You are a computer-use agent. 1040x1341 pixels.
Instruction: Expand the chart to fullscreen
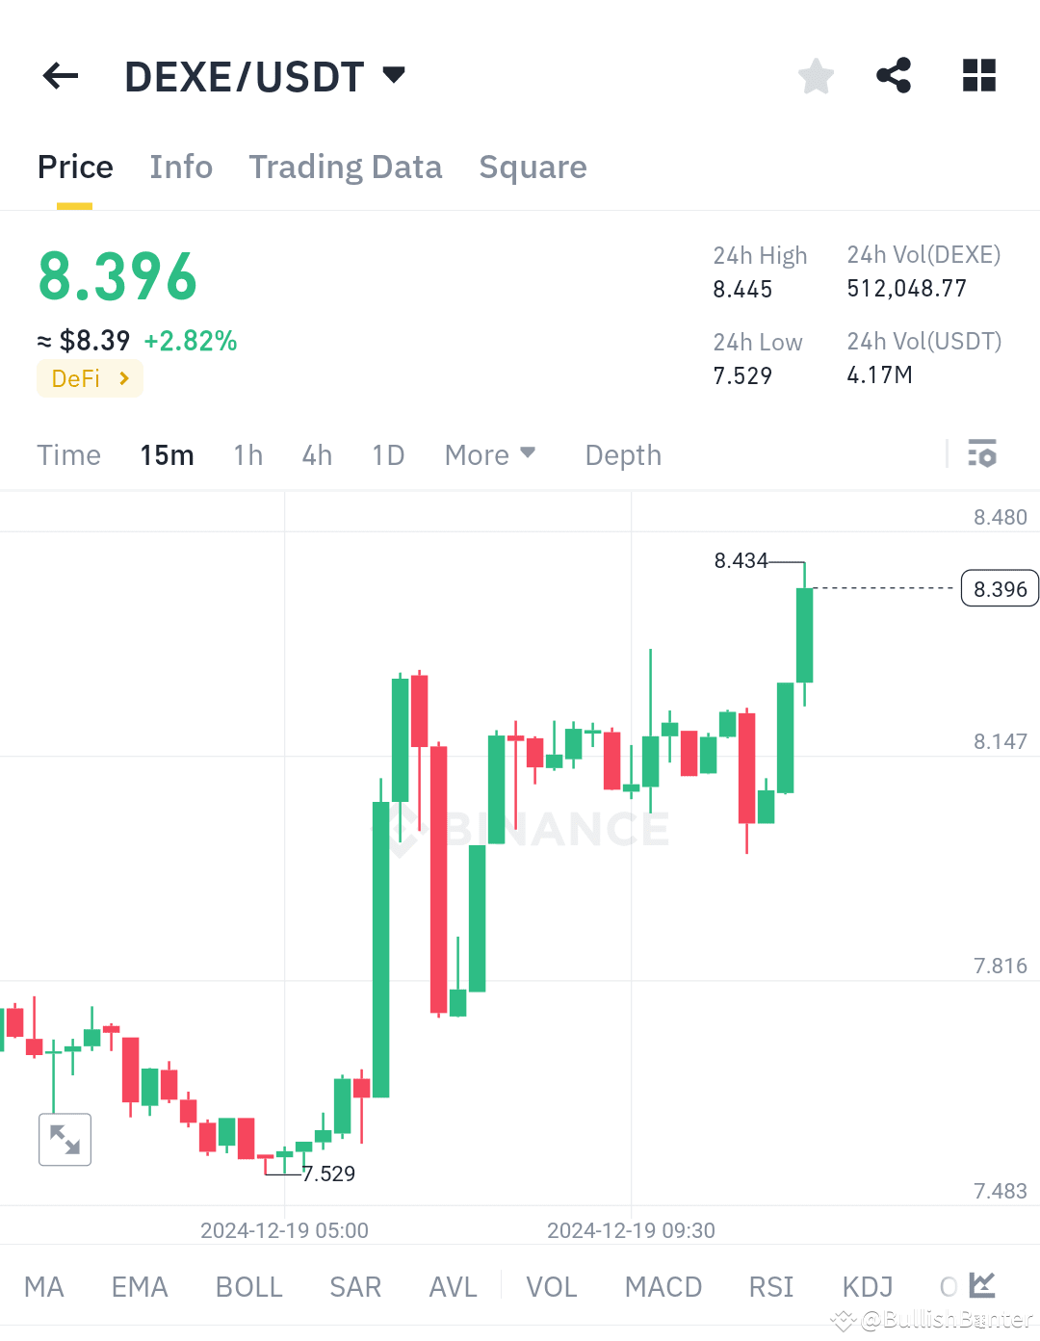pyautogui.click(x=64, y=1139)
